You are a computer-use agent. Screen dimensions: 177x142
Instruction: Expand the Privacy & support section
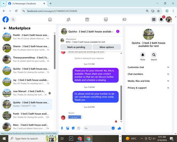pyautogui.click(x=148, y=88)
